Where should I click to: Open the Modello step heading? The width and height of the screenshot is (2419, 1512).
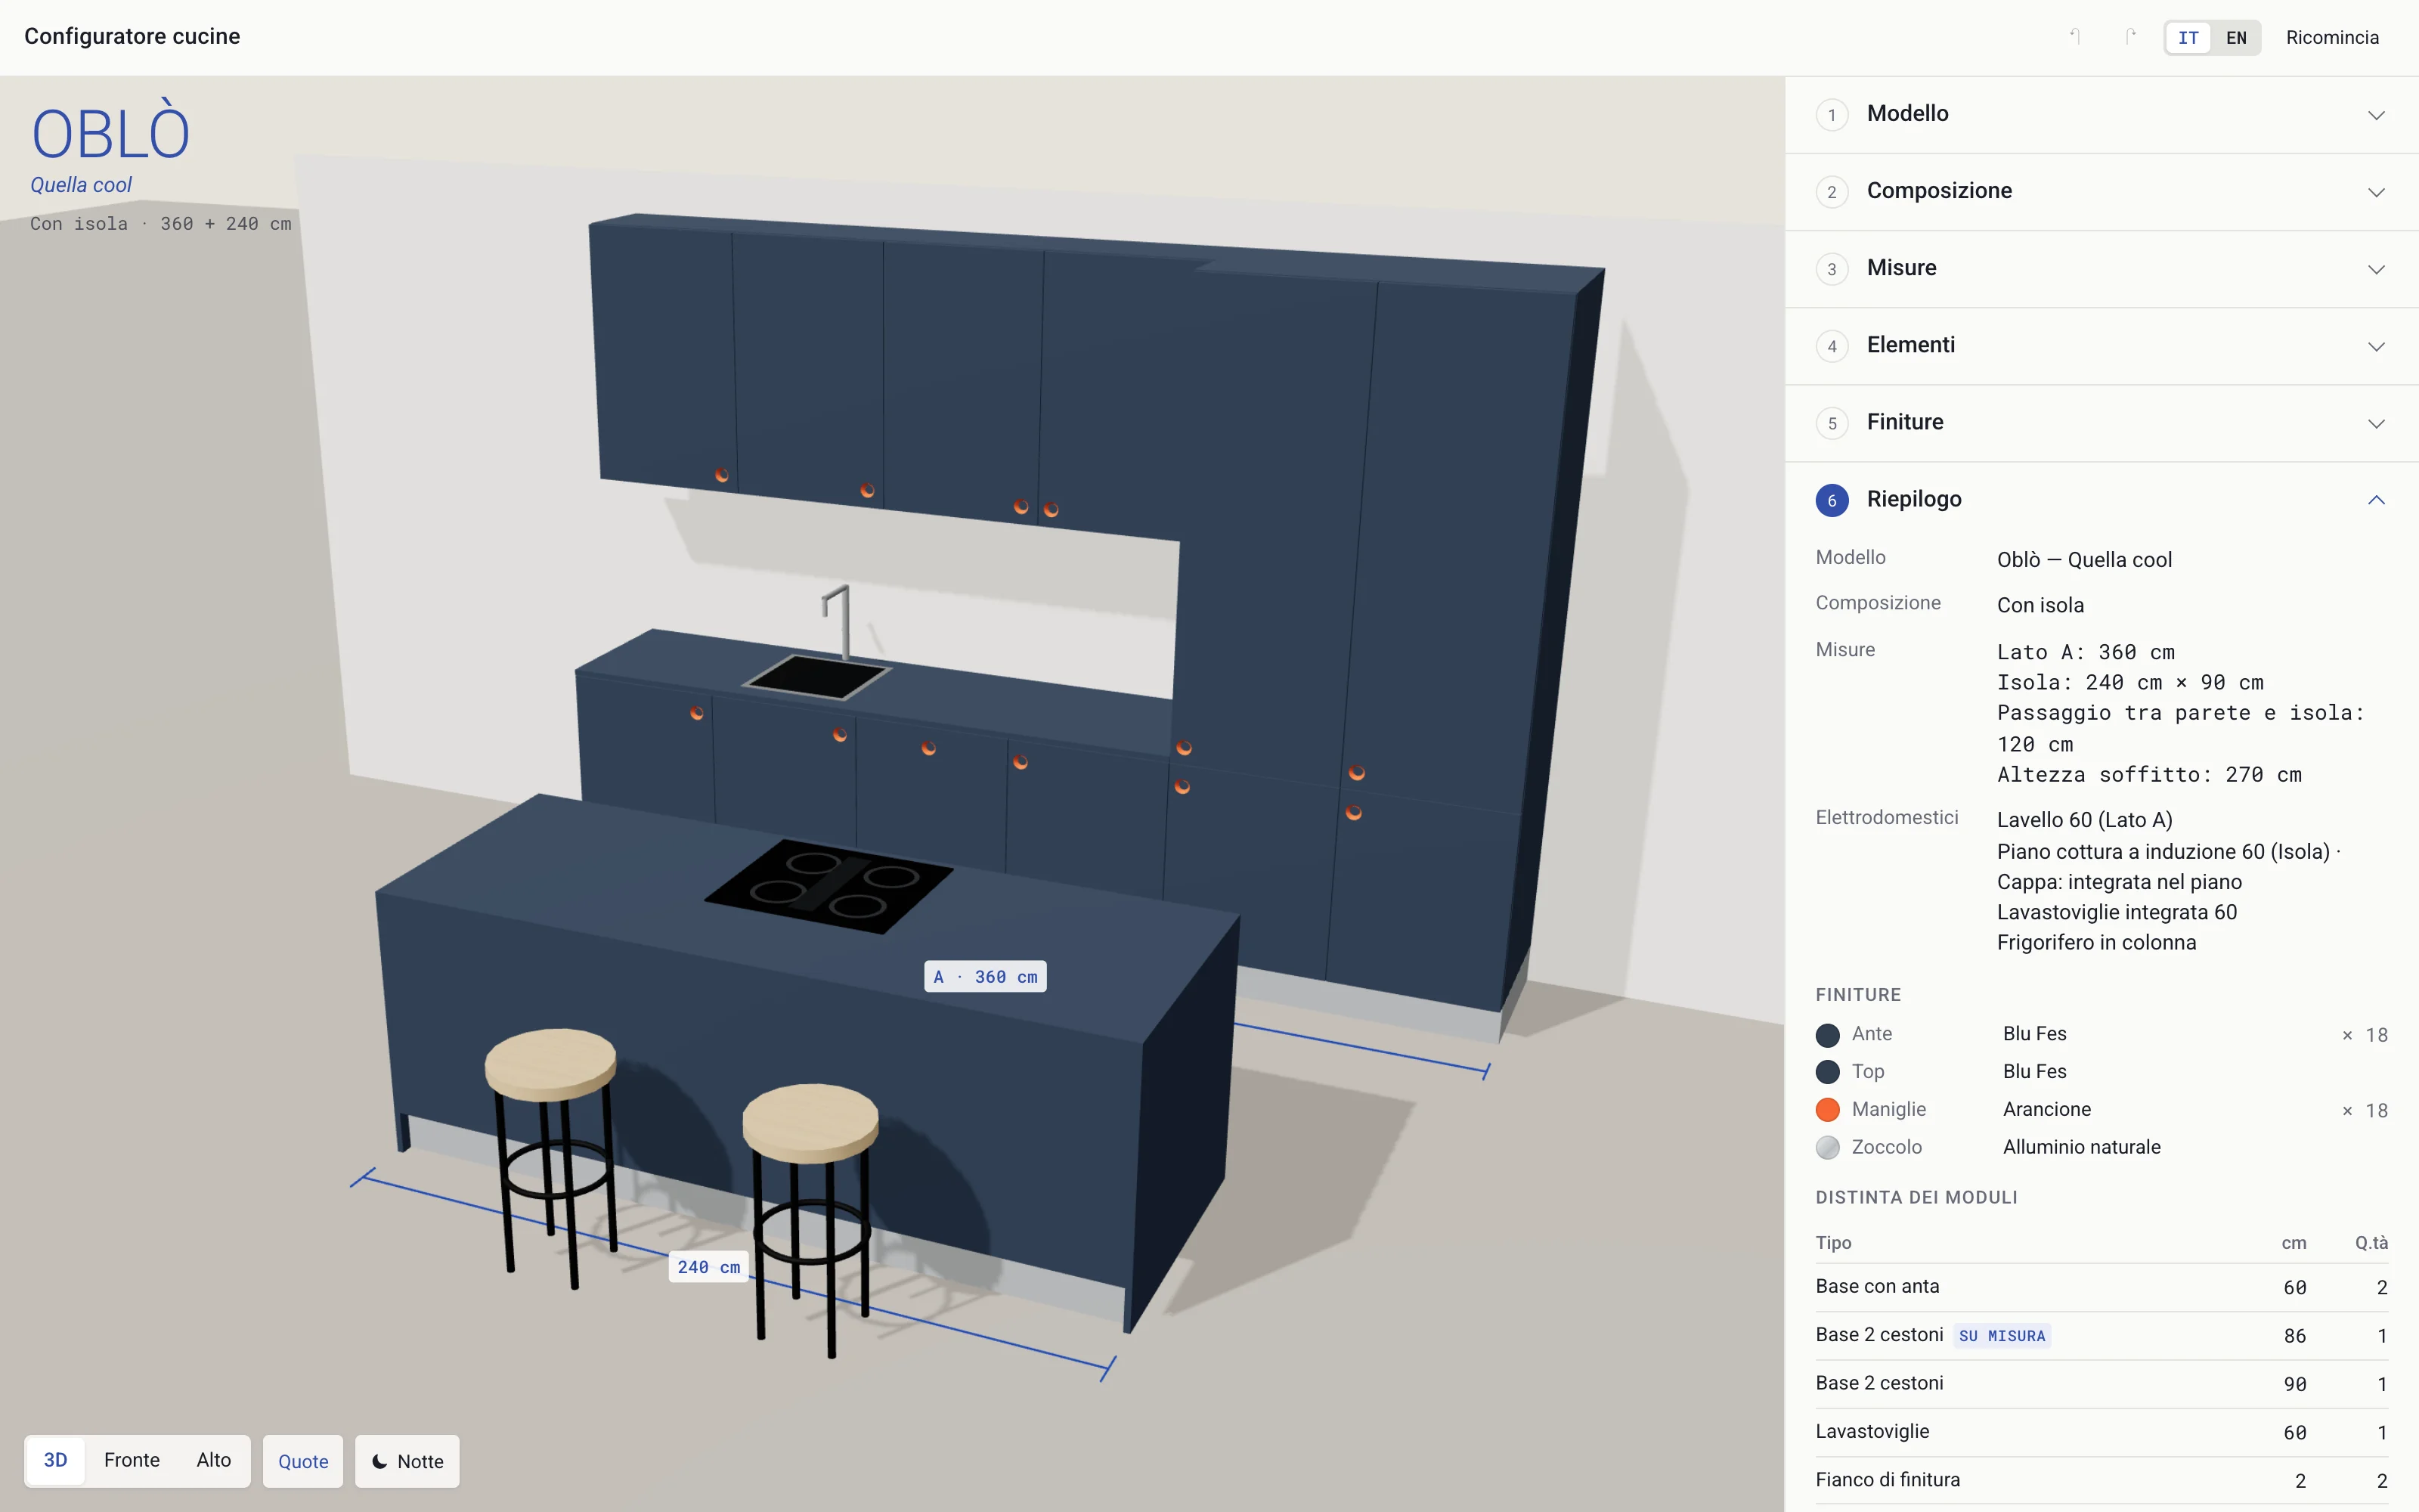1907,113
